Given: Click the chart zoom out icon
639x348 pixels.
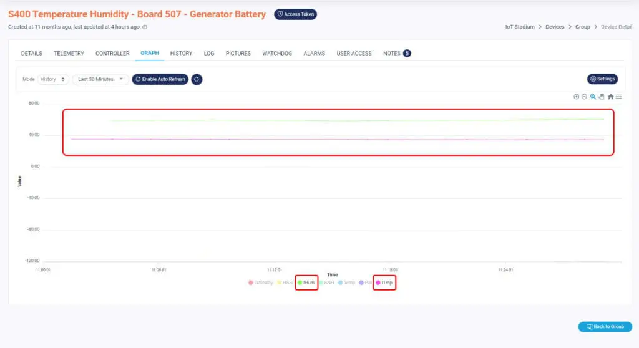Looking at the screenshot, I should tap(584, 97).
